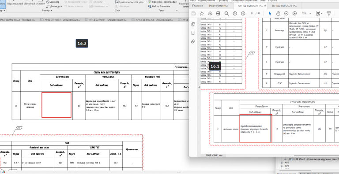Open the 75% zoom level dropdown
Image resolution: width=339 pixels, height=174 pixels.
click(307, 14)
